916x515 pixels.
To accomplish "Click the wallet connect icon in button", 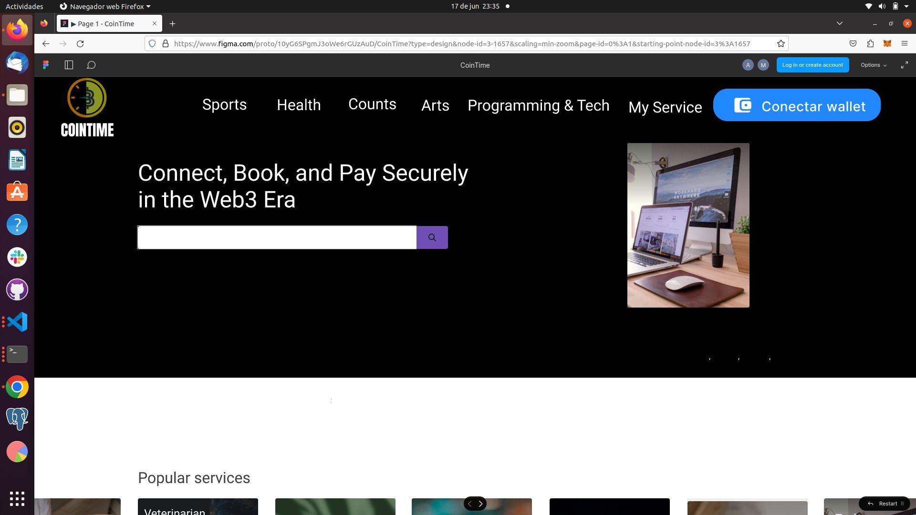I will (x=742, y=106).
